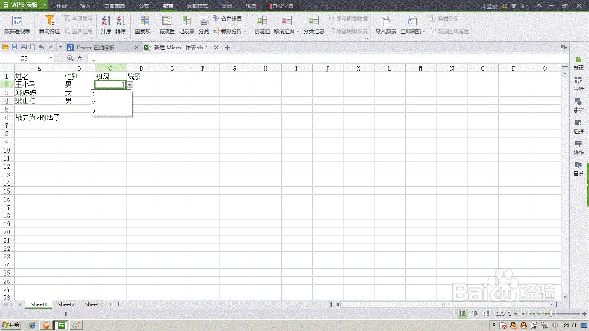Click the magnifier icon beside fx

(70, 58)
